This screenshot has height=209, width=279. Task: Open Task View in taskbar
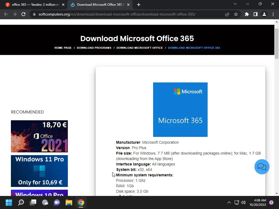point(33,202)
